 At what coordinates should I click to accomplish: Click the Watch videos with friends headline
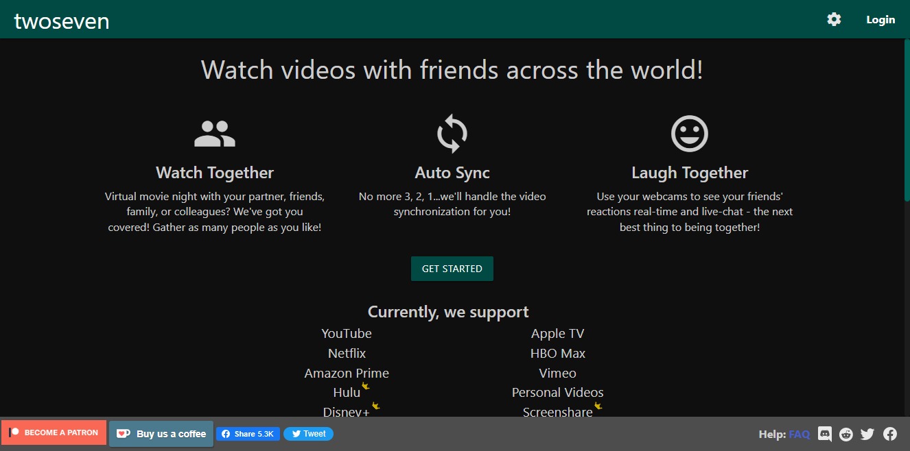[x=452, y=70]
